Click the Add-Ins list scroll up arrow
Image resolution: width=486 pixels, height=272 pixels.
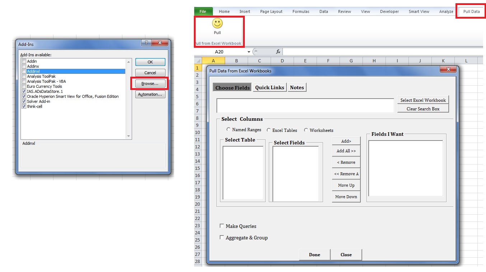pos(129,62)
